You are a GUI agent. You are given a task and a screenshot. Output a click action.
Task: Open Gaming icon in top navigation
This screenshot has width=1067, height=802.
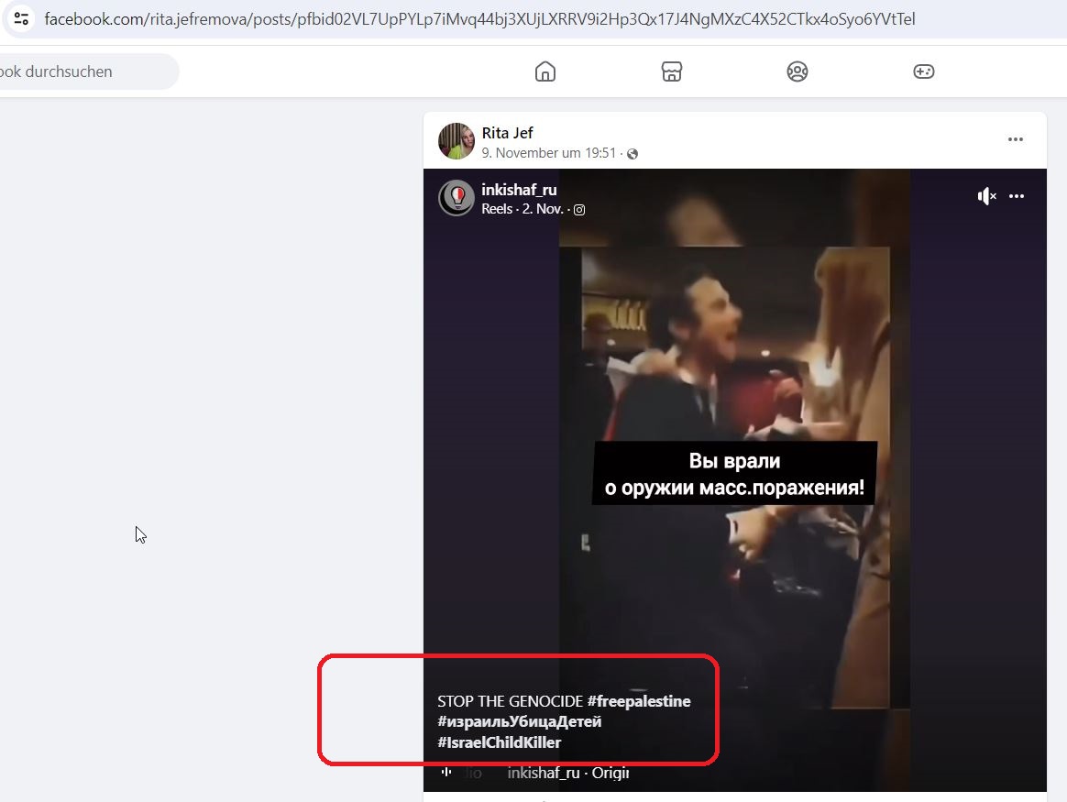(x=923, y=71)
